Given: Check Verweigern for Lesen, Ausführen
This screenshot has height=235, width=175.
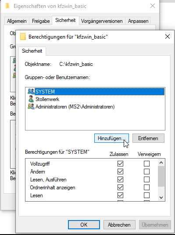Looking at the screenshot, I should (146, 179).
